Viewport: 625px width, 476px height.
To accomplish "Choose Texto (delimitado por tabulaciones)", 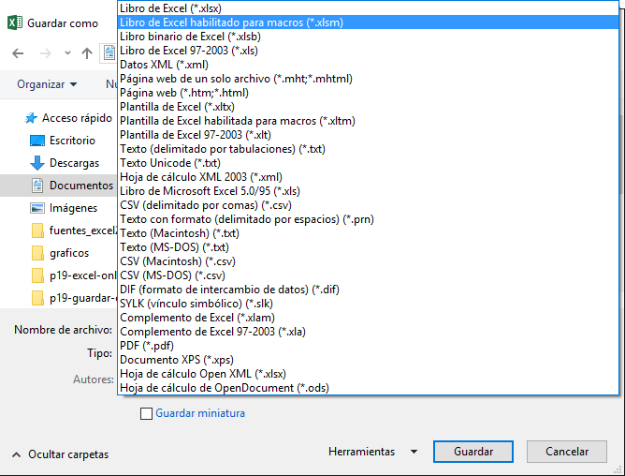I will [x=368, y=149].
